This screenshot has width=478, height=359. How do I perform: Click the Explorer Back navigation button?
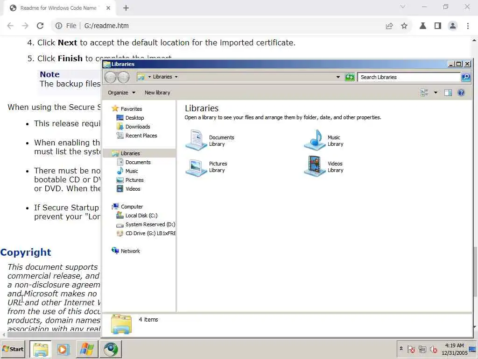click(x=110, y=77)
